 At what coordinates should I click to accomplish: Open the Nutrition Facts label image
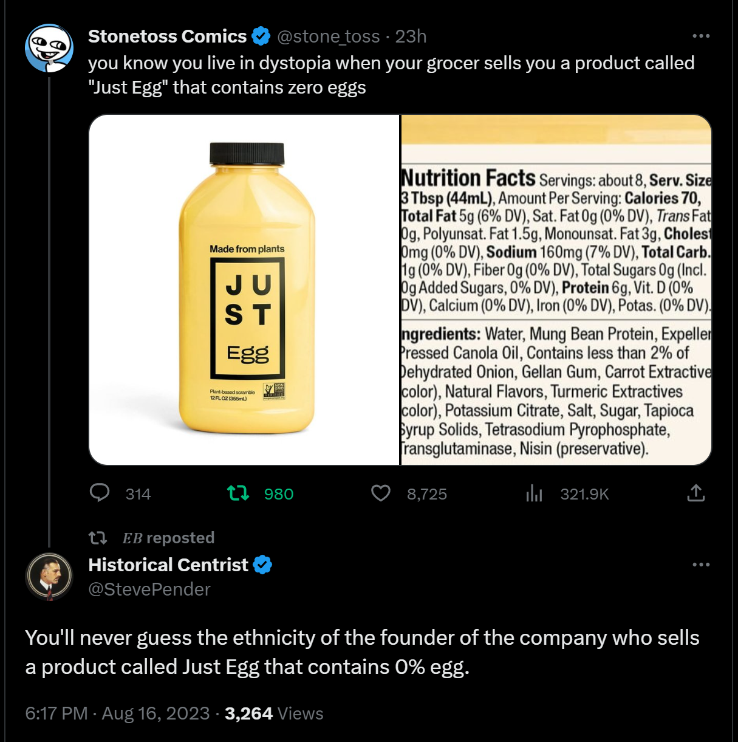click(x=556, y=290)
